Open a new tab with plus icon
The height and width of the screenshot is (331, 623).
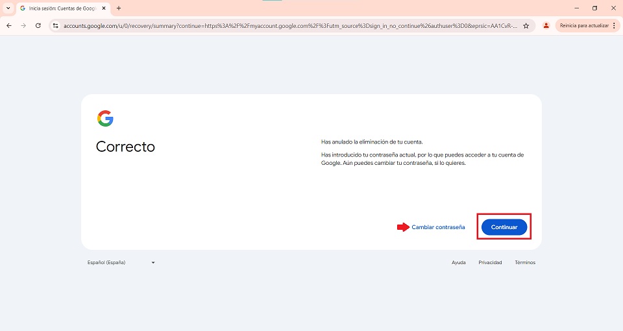point(118,8)
